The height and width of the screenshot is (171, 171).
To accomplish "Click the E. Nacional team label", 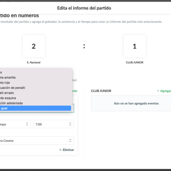I will click(34, 63).
